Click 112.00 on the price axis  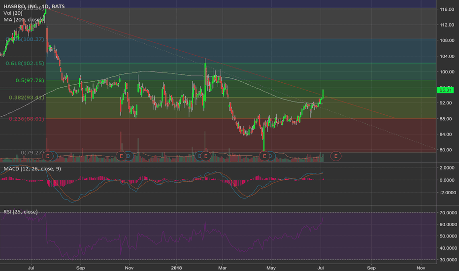[447, 25]
